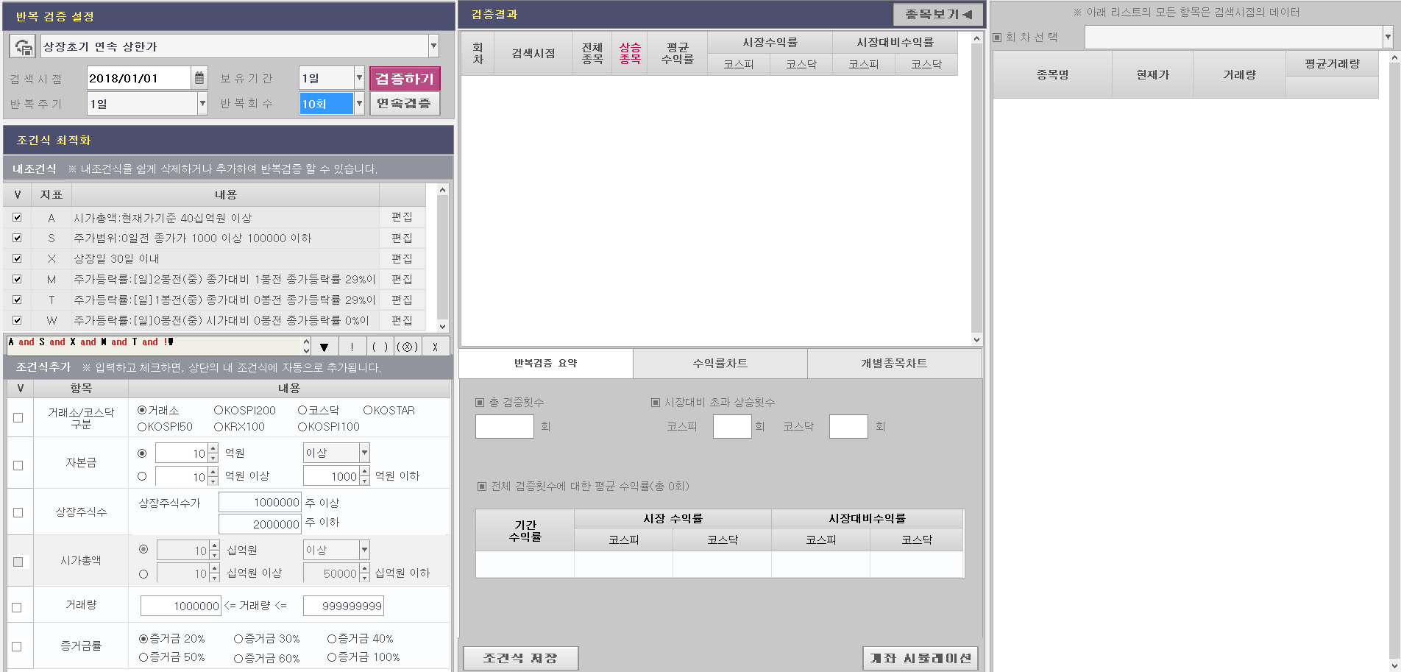Click 편집 for condition T

[x=402, y=300]
